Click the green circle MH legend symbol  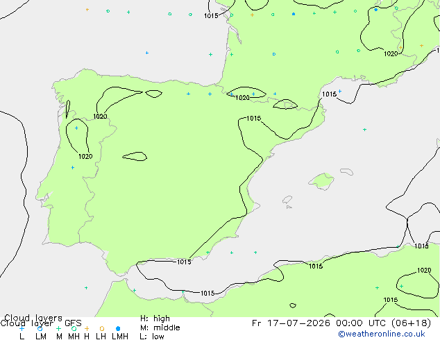click(x=74, y=328)
